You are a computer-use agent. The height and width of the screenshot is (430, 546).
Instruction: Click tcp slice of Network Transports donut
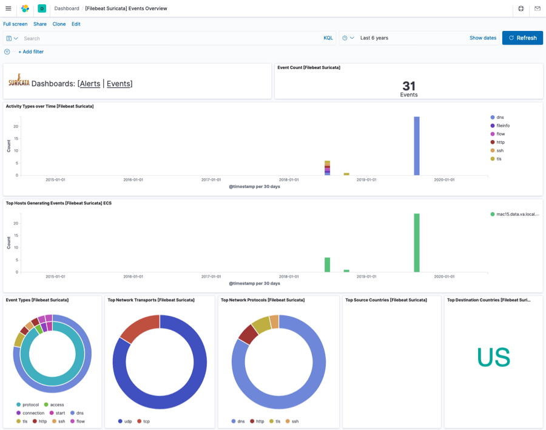pyautogui.click(x=140, y=326)
